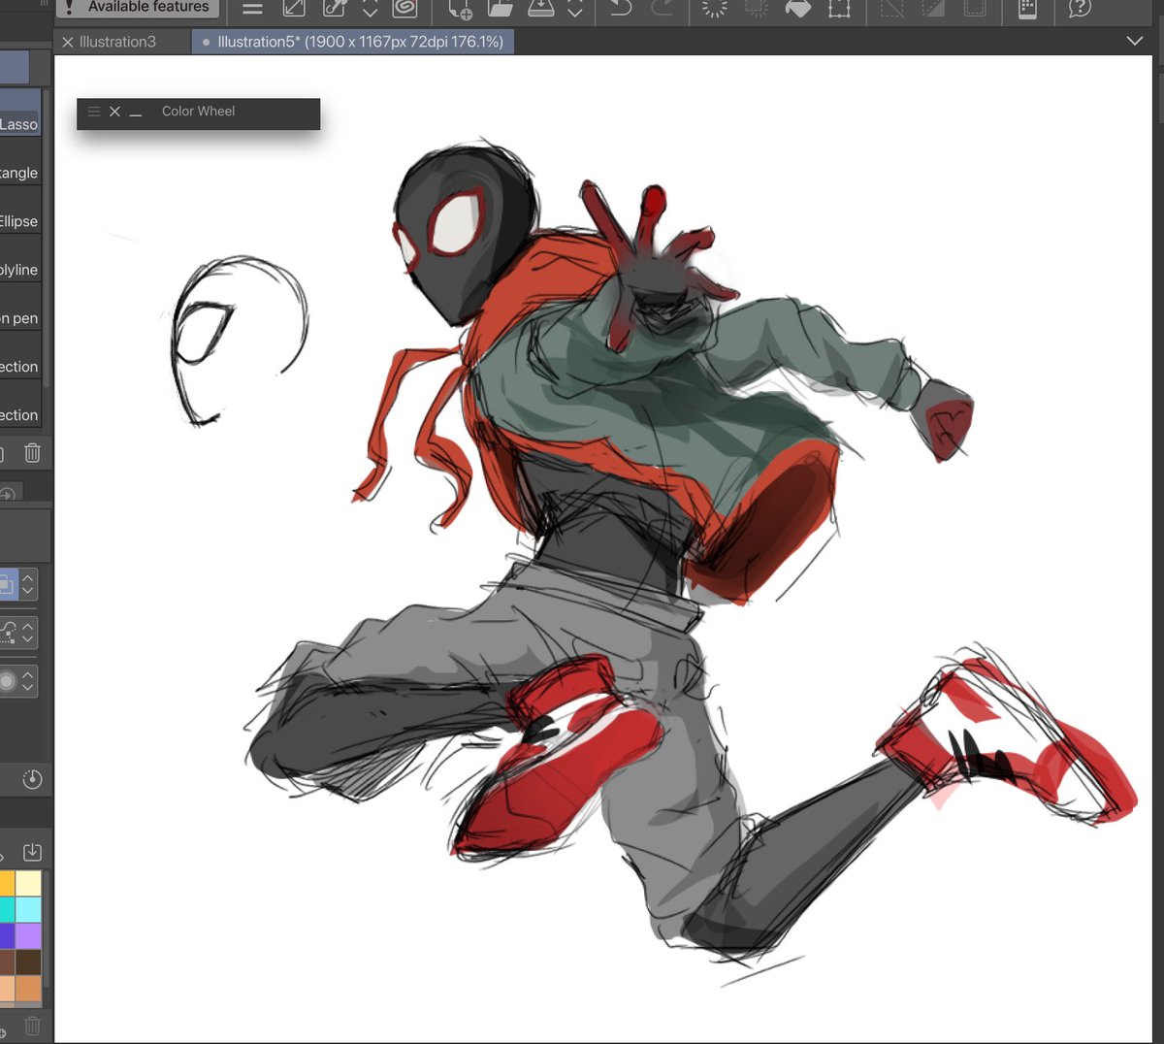Click the color set trash icon
Image resolution: width=1164 pixels, height=1044 pixels.
tap(32, 1025)
